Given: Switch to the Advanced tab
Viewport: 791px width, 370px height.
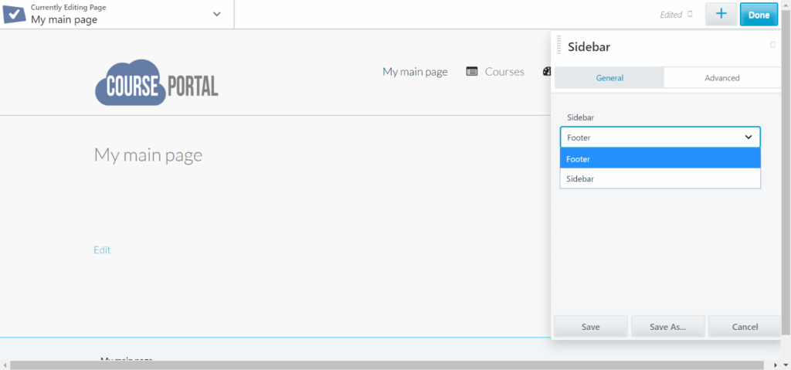Looking at the screenshot, I should click(x=721, y=78).
